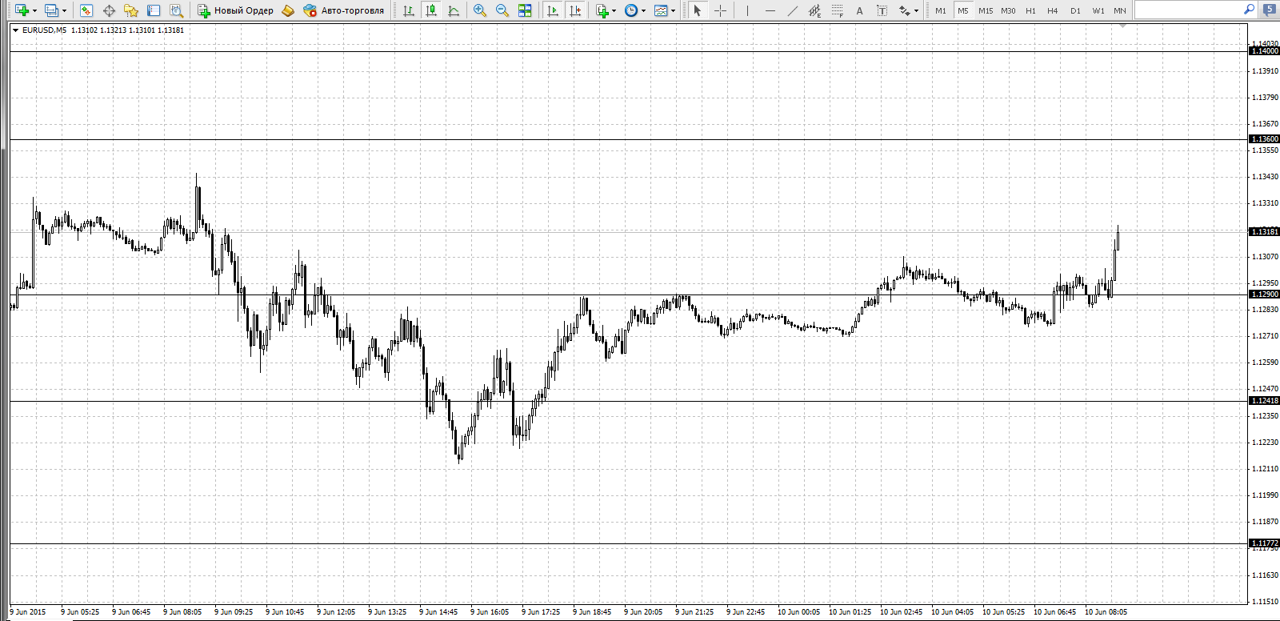Select the text label tool
The width and height of the screenshot is (1280, 621).
[x=882, y=10]
